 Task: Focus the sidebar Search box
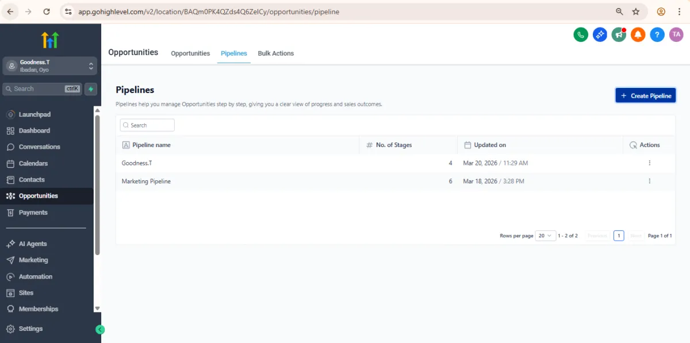43,89
